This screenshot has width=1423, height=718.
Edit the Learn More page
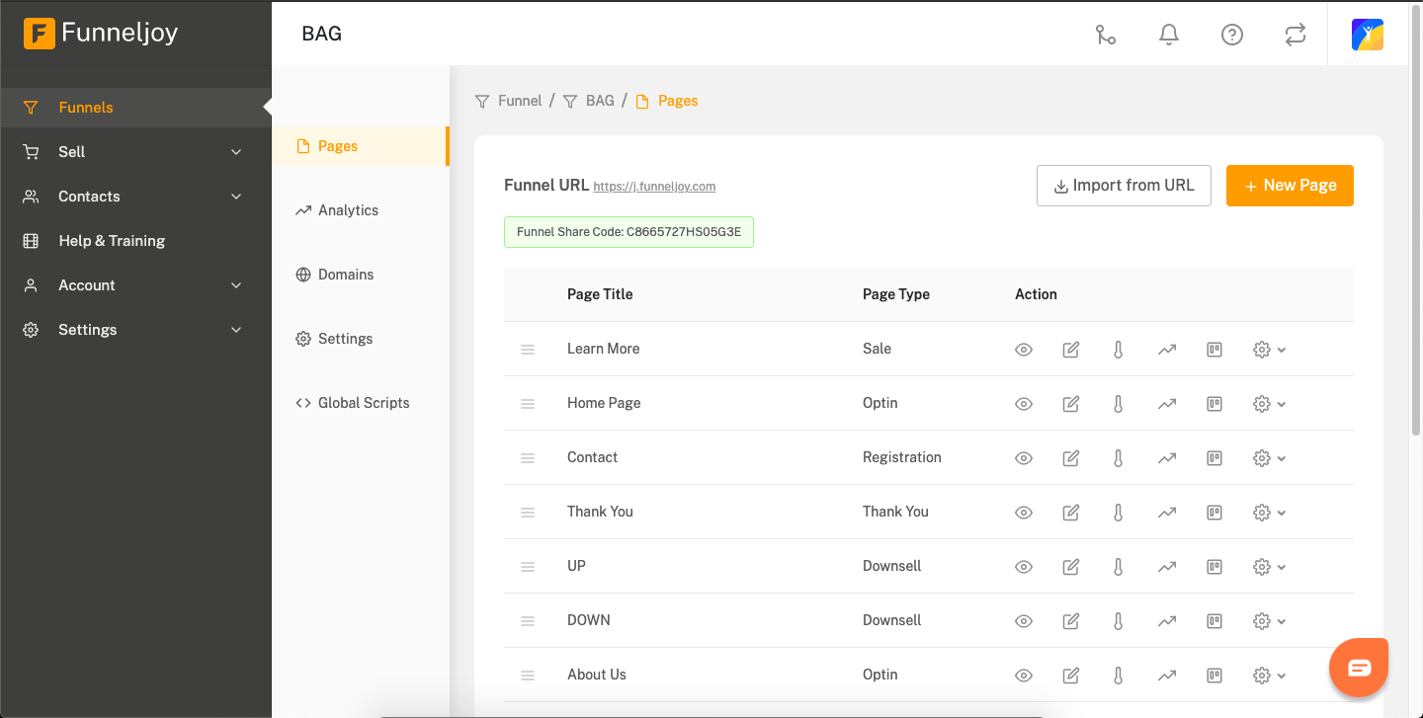pos(1071,350)
